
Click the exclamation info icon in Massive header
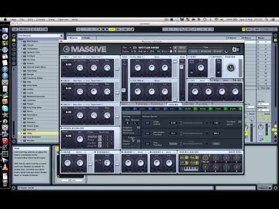tap(171, 51)
